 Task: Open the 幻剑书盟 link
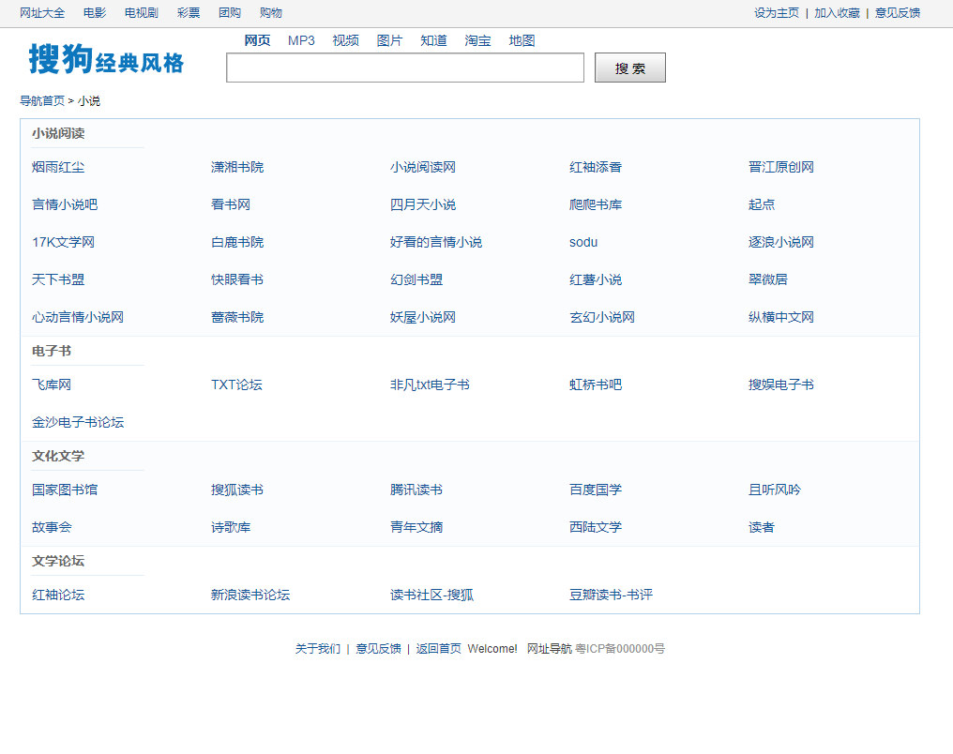416,279
